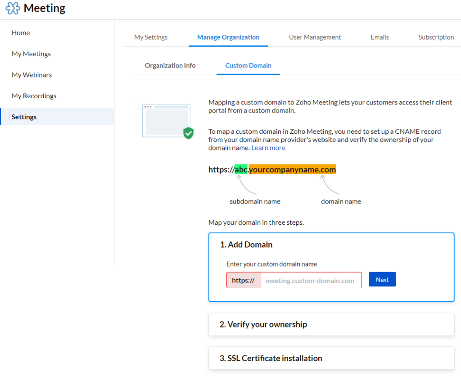
Task: Click the 'subdomain name' label
Action: pos(255,201)
